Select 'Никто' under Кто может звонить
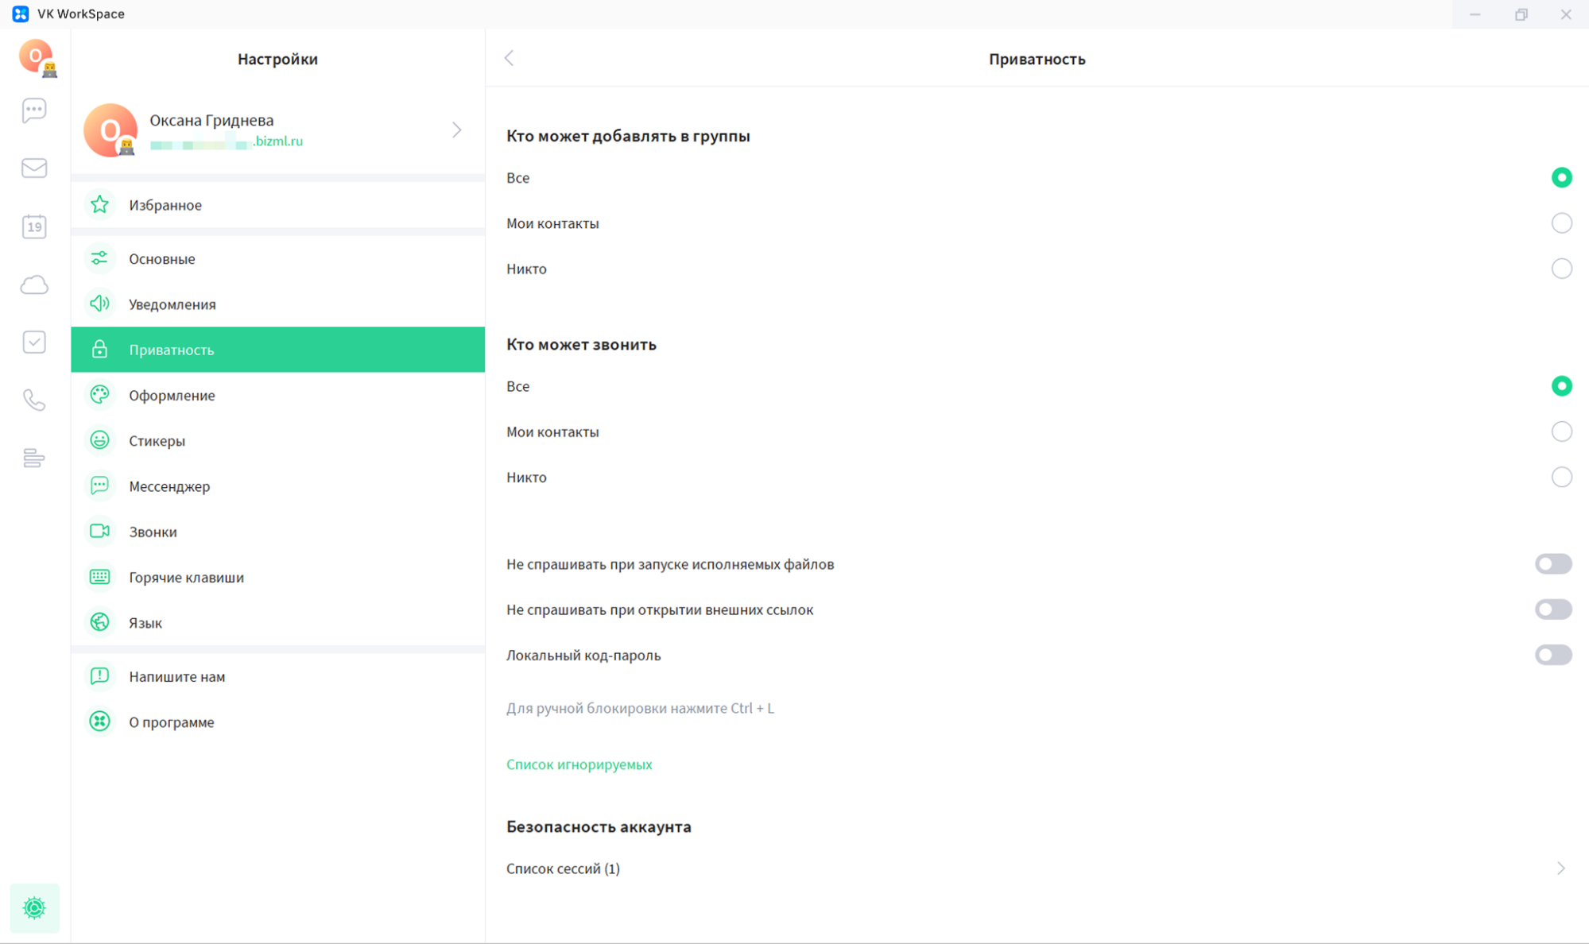Image resolution: width=1589 pixels, height=944 pixels. point(1561,478)
